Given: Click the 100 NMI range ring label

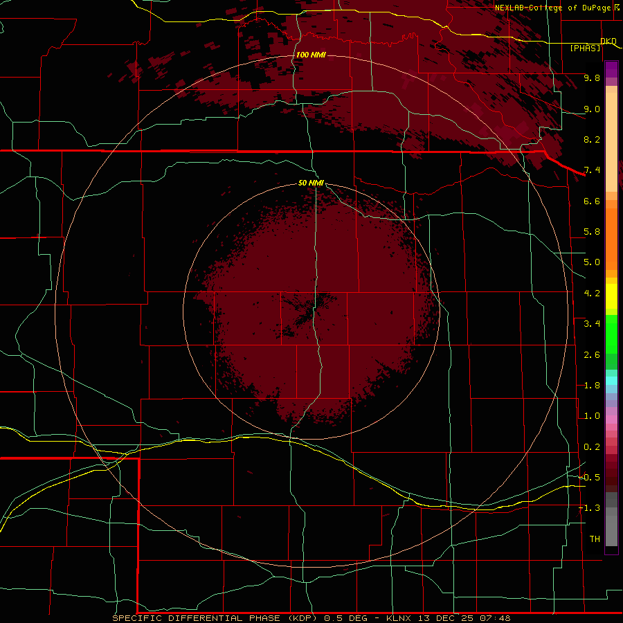Looking at the screenshot, I should point(311,55).
